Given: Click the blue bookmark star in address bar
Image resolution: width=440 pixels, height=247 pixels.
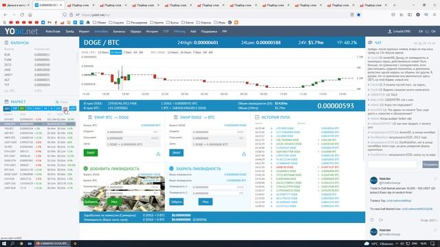Looking at the screenshot, I should (359, 14).
